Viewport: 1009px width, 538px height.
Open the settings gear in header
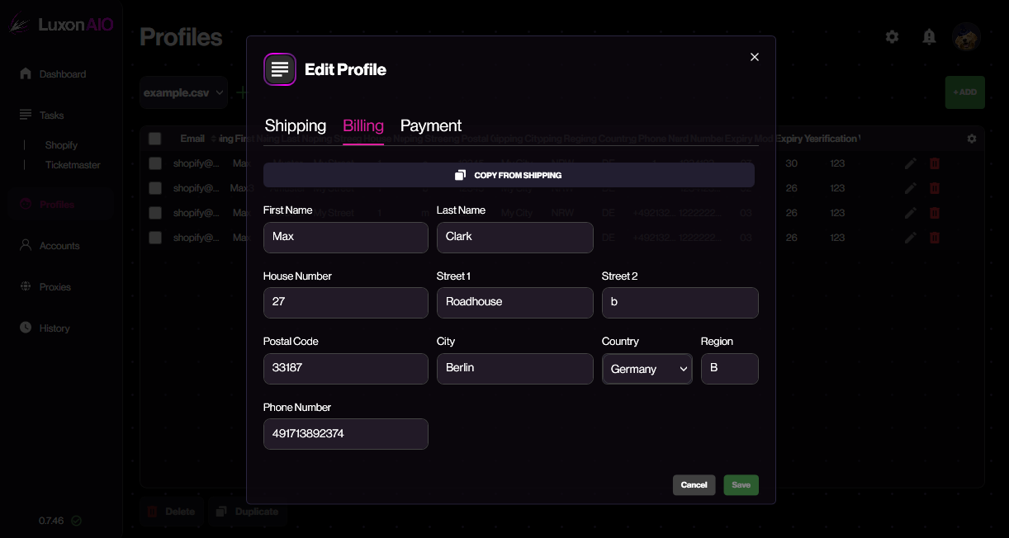892,37
